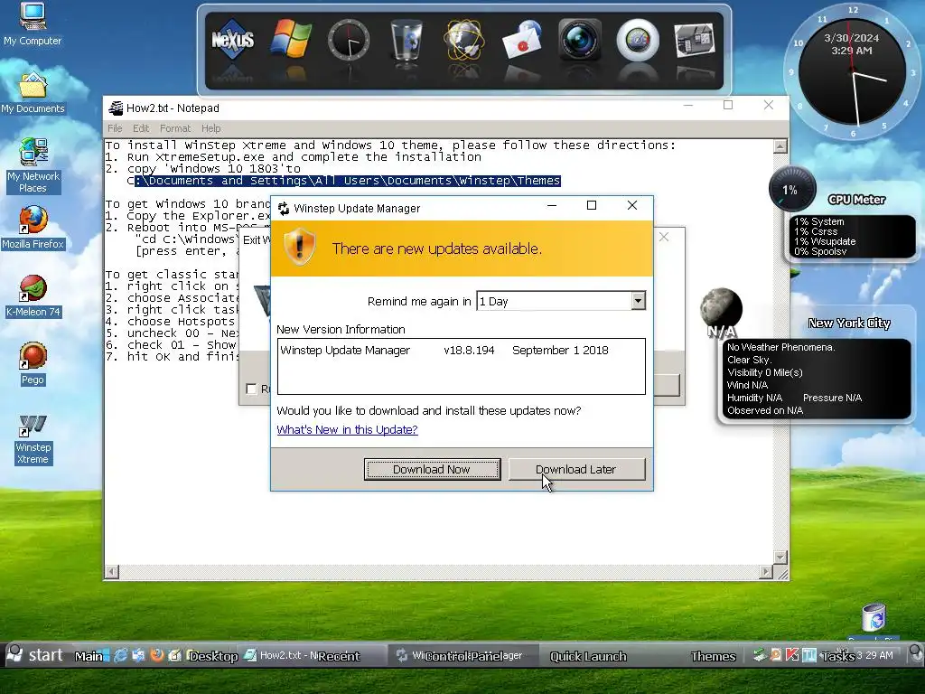This screenshot has width=925, height=694.
Task: Click the Download Later button
Action: point(576,469)
